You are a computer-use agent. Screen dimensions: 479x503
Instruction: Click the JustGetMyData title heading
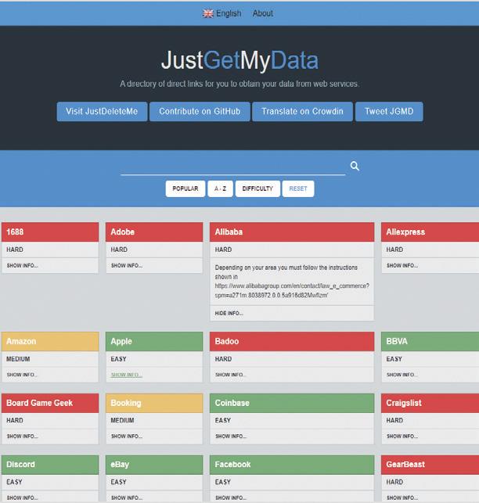[239, 60]
